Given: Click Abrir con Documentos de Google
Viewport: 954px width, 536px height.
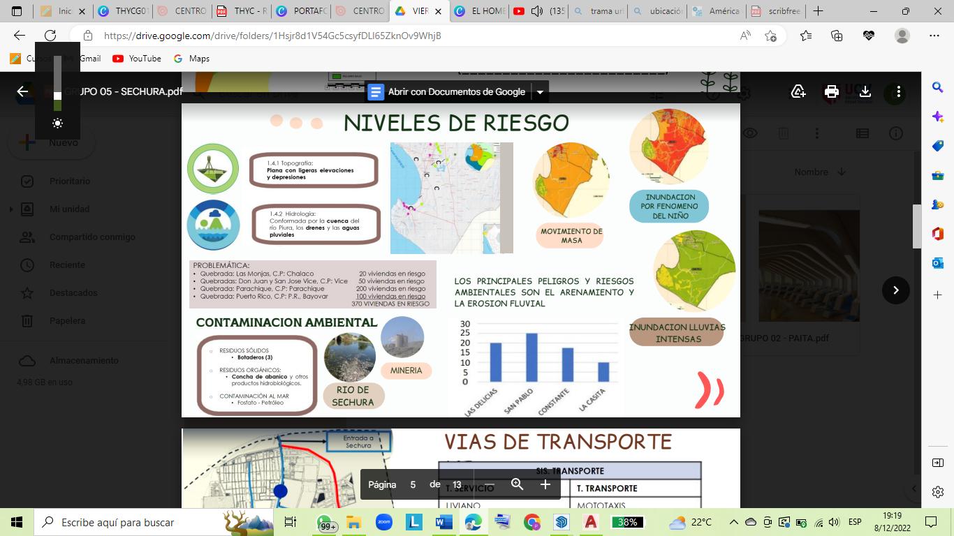Looking at the screenshot, I should 446,92.
